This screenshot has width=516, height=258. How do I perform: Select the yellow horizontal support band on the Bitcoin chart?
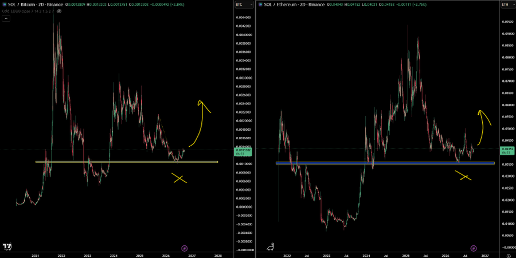tap(127, 162)
